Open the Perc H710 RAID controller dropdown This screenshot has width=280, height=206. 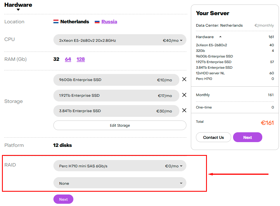click(120, 166)
